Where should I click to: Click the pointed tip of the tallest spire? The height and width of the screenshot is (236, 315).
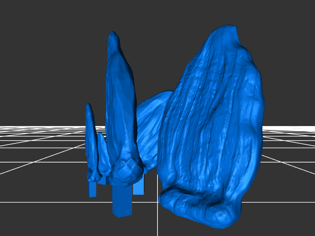(113, 34)
